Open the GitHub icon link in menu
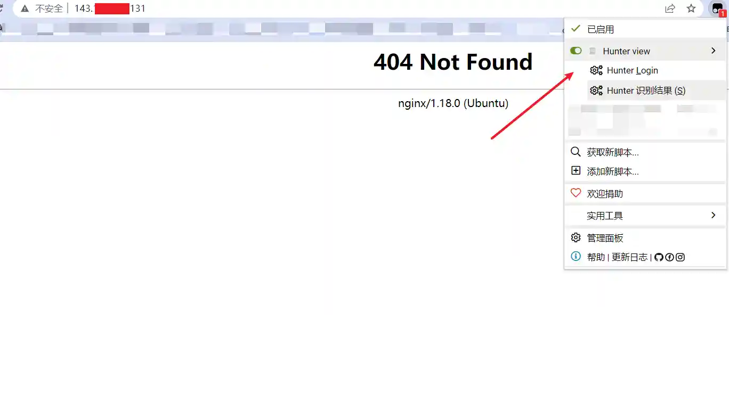 click(659, 257)
